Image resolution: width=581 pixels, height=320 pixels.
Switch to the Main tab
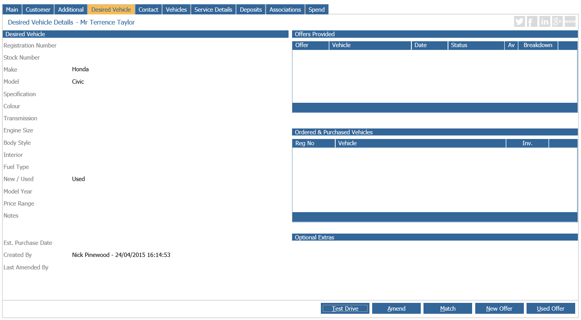[12, 9]
